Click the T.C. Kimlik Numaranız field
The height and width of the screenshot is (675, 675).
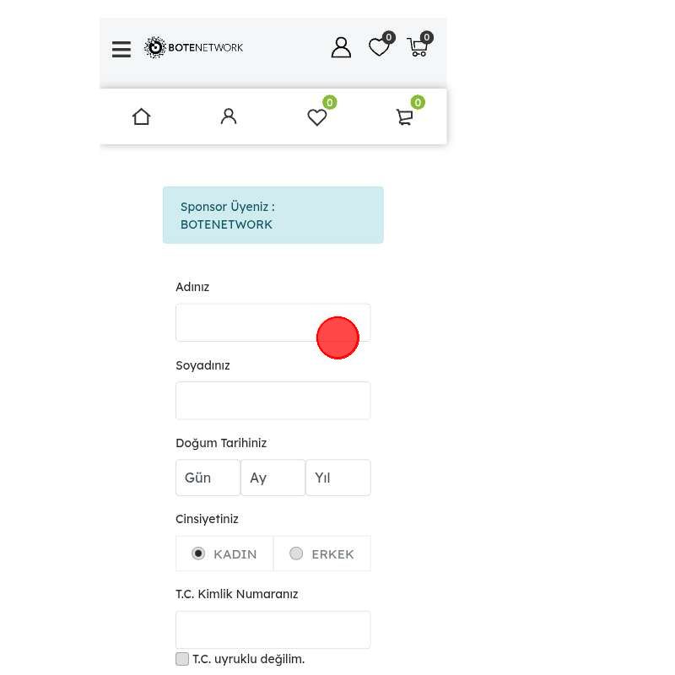click(273, 629)
